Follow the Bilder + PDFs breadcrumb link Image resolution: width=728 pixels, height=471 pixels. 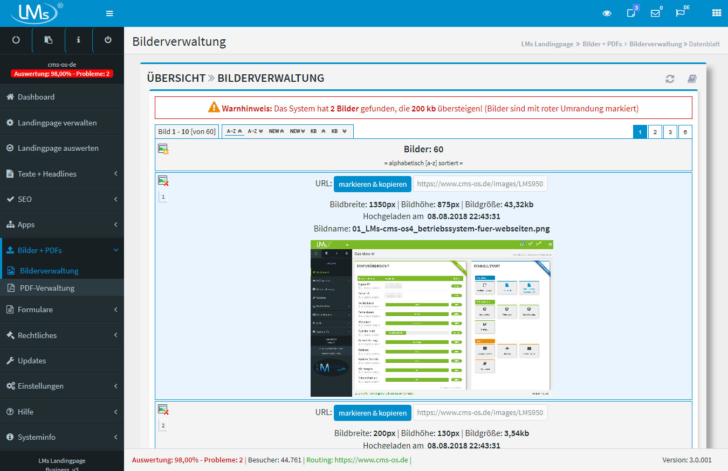[602, 44]
